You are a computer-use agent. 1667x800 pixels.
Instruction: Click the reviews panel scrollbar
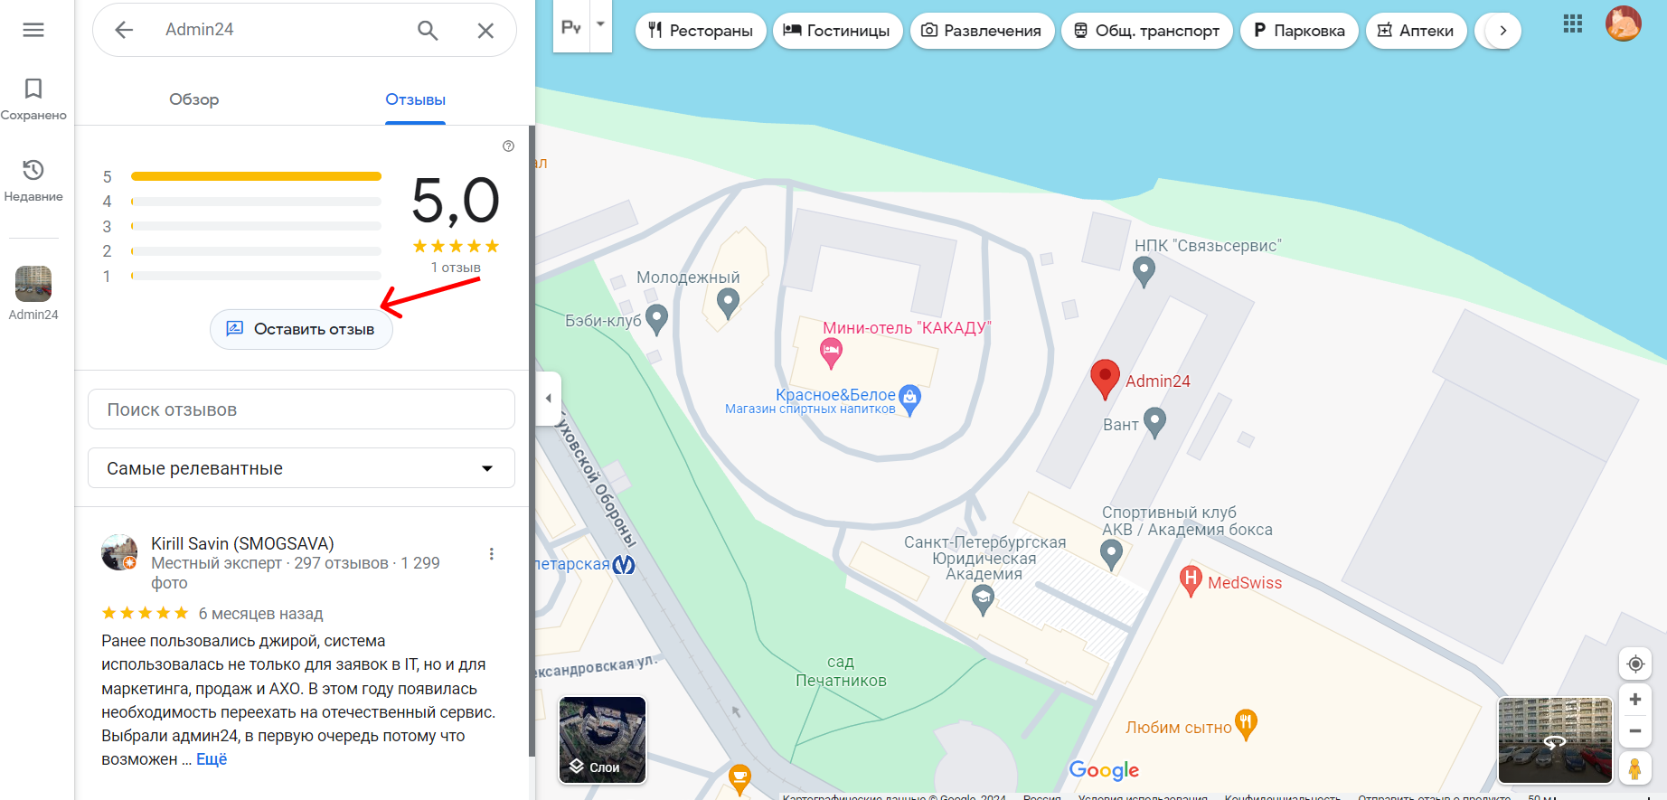tap(532, 441)
